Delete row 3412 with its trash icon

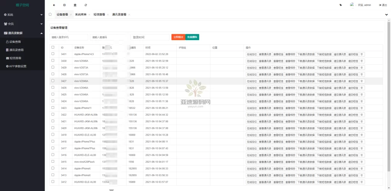[x=362, y=182]
